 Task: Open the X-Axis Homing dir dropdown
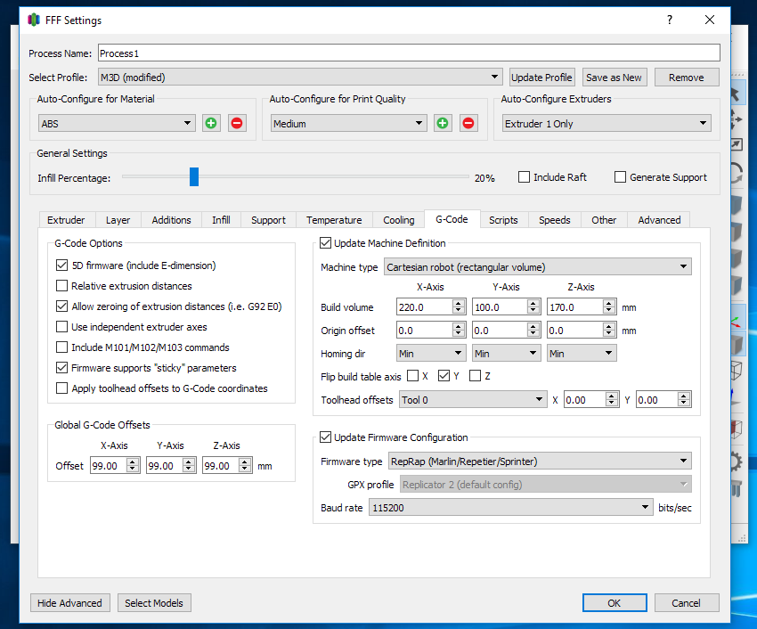coord(431,354)
